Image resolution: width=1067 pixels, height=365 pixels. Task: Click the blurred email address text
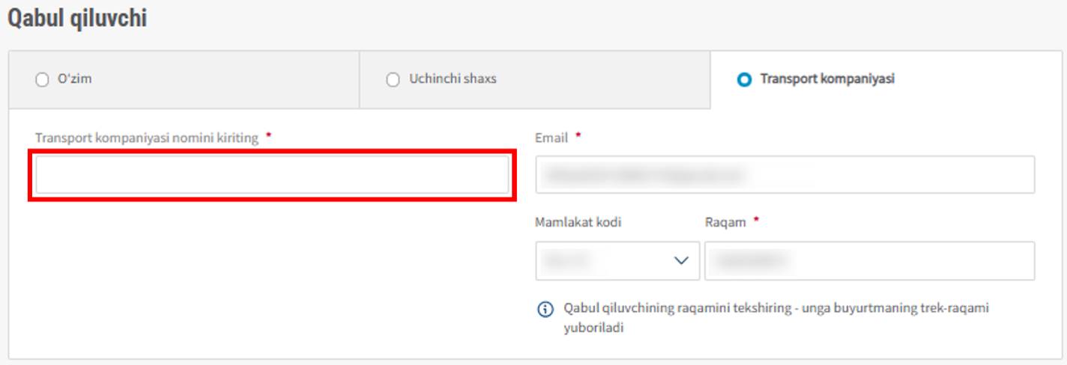click(x=644, y=175)
